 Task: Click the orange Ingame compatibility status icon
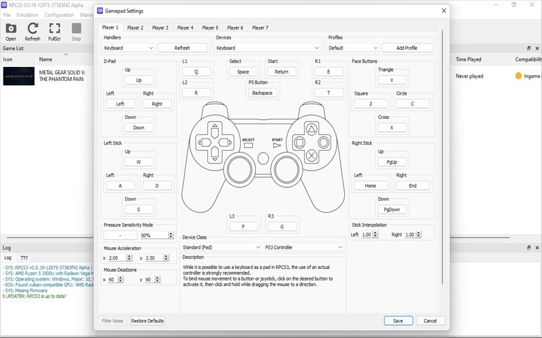coord(518,76)
